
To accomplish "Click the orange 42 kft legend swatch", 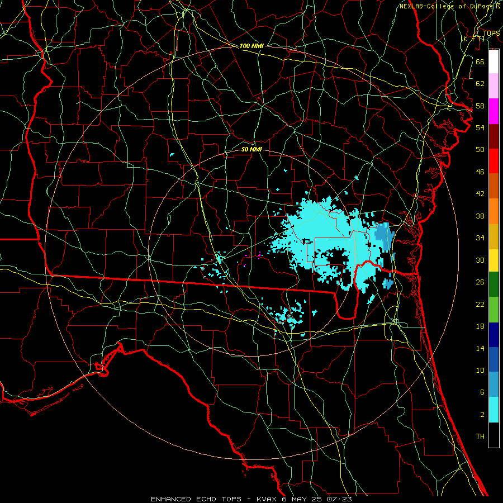I will click(x=493, y=211).
